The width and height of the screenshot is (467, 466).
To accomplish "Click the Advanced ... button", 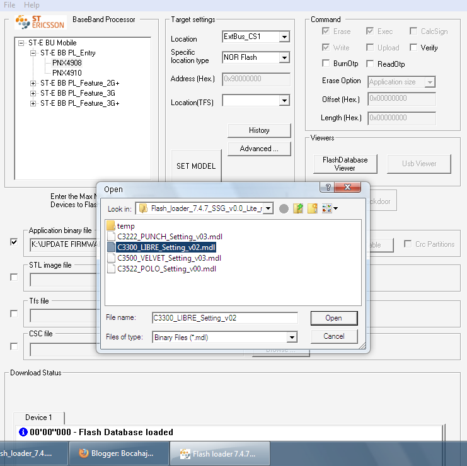I will click(259, 149).
